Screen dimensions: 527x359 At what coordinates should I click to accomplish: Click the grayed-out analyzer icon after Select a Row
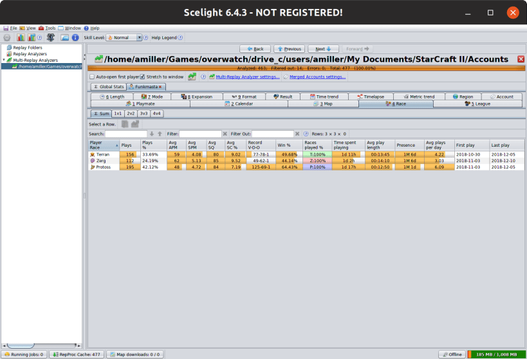pos(135,124)
